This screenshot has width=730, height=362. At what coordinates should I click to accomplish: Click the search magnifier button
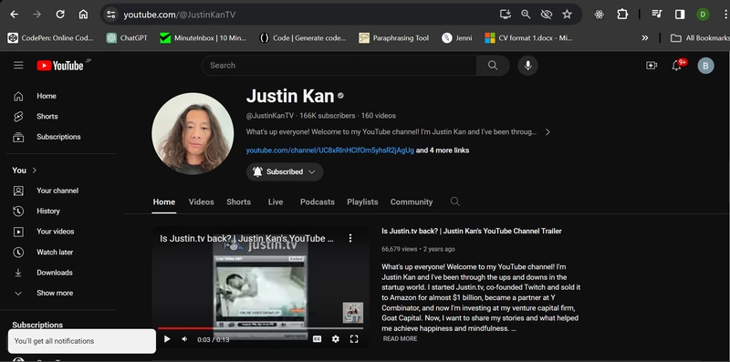[493, 66]
